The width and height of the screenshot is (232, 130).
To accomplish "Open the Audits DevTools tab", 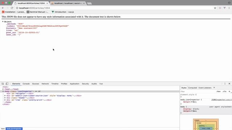I will coord(94,84).
